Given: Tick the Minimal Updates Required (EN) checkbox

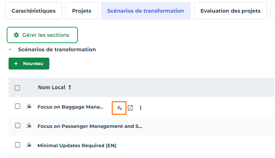Looking at the screenshot, I should [17, 145].
